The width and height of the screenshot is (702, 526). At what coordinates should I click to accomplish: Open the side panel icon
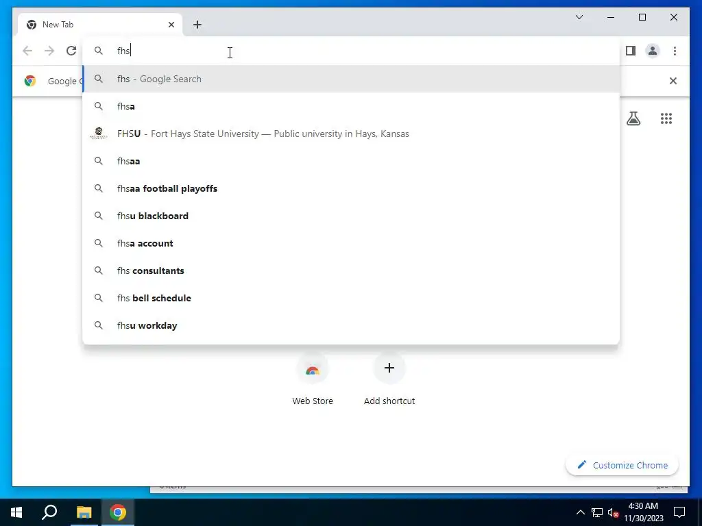point(631,51)
